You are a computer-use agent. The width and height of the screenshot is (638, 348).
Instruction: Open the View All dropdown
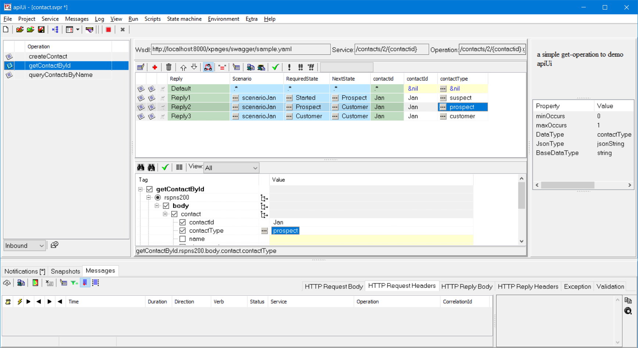[232, 168]
